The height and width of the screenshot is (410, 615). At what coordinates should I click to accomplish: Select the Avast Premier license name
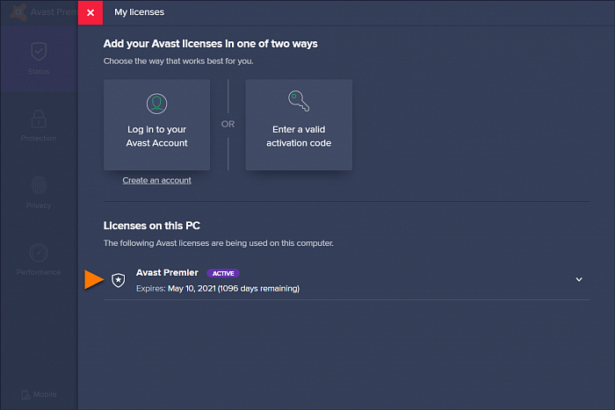point(167,273)
